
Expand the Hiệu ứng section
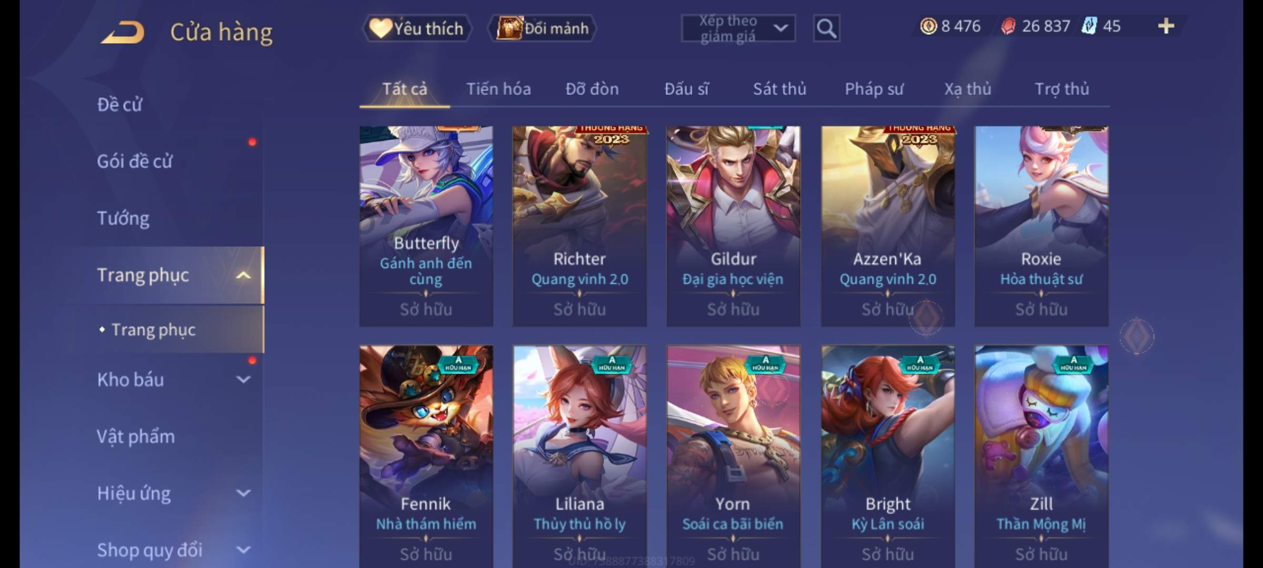(243, 493)
